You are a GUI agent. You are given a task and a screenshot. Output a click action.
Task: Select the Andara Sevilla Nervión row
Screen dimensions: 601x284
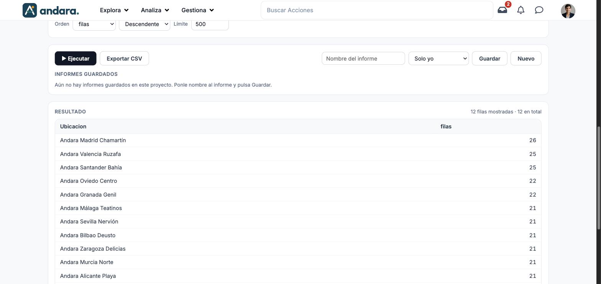pyautogui.click(x=298, y=222)
